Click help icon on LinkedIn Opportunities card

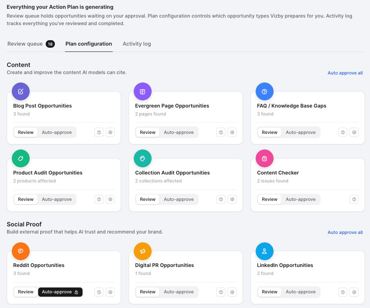(343, 292)
